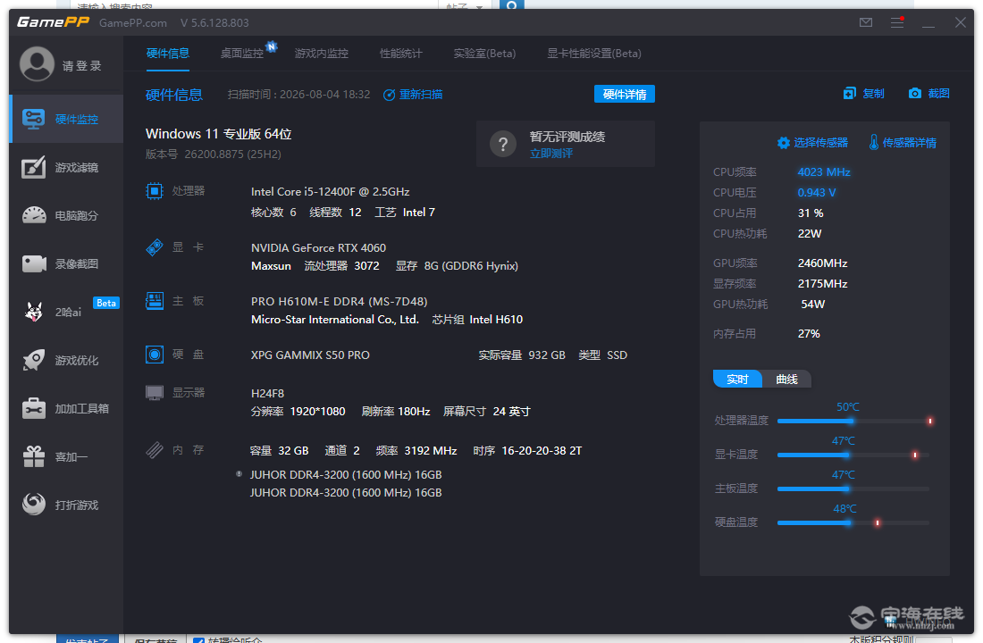983x643 pixels.
Task: Click the 显示器 monitor icon
Action: [155, 393]
